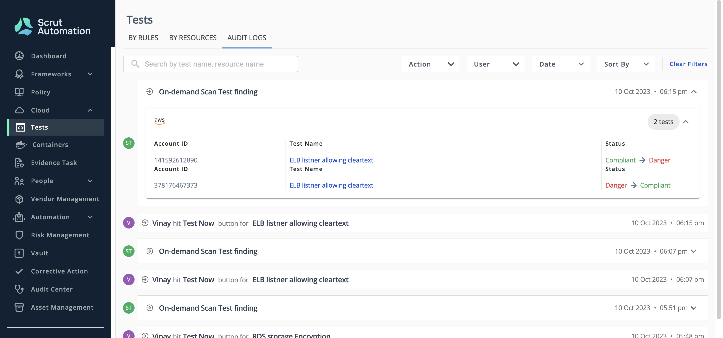Viewport: 723px width, 338px height.
Task: Click account ID 141592612890
Action: 176,160
